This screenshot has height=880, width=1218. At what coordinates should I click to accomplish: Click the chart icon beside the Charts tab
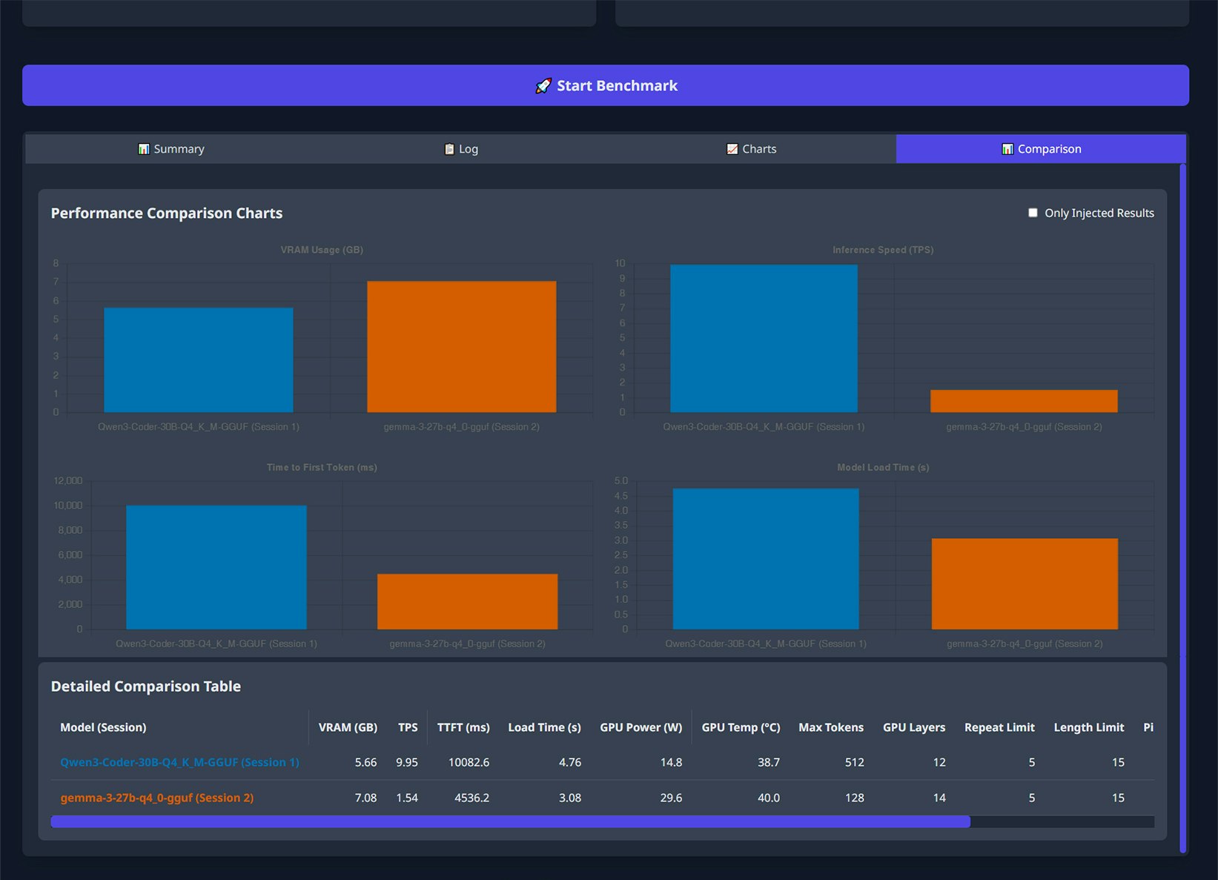coord(731,148)
